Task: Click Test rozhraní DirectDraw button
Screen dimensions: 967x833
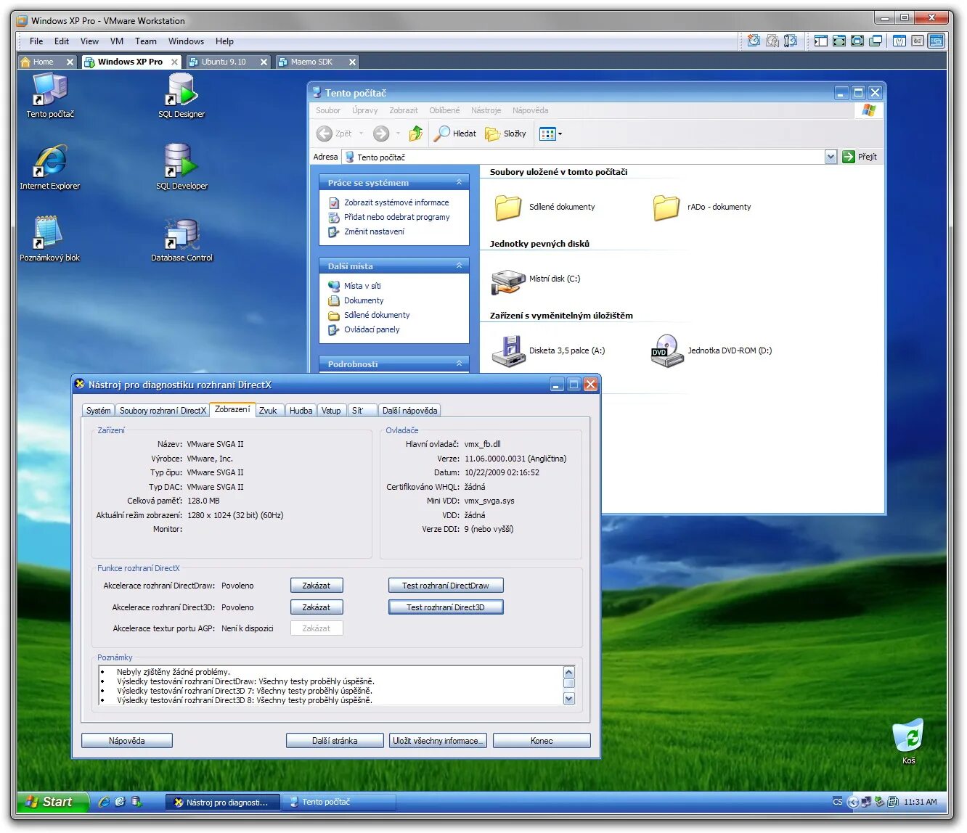Action: click(446, 586)
